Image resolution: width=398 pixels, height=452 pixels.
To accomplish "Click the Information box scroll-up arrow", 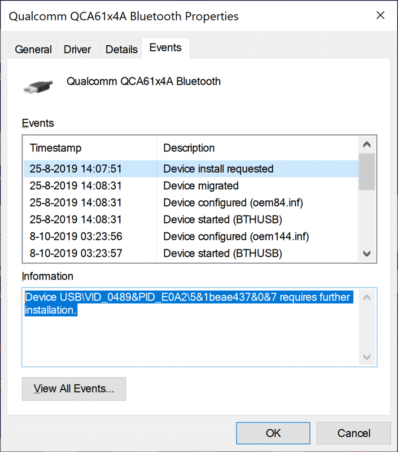I will [367, 297].
